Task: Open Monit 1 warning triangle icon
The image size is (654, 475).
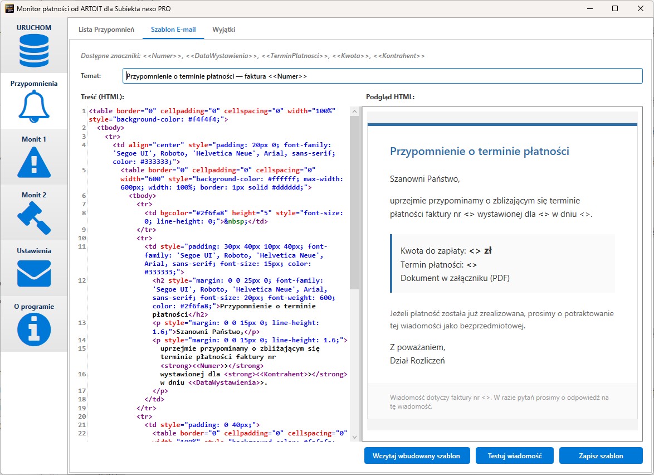Action: [34, 162]
